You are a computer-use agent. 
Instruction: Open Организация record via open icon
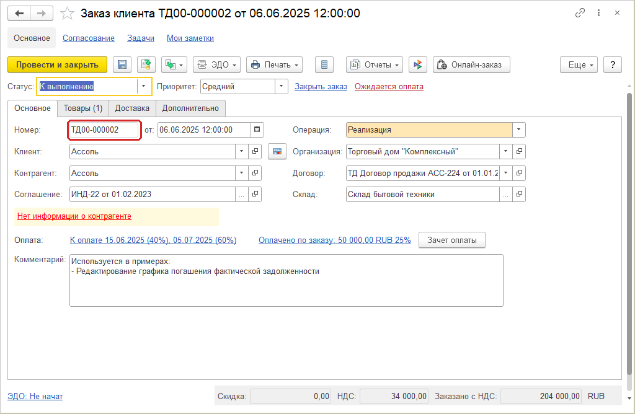519,151
